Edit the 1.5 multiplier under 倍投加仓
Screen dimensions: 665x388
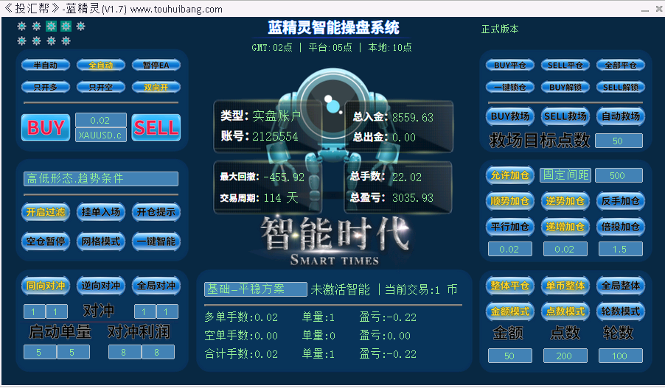click(x=621, y=249)
